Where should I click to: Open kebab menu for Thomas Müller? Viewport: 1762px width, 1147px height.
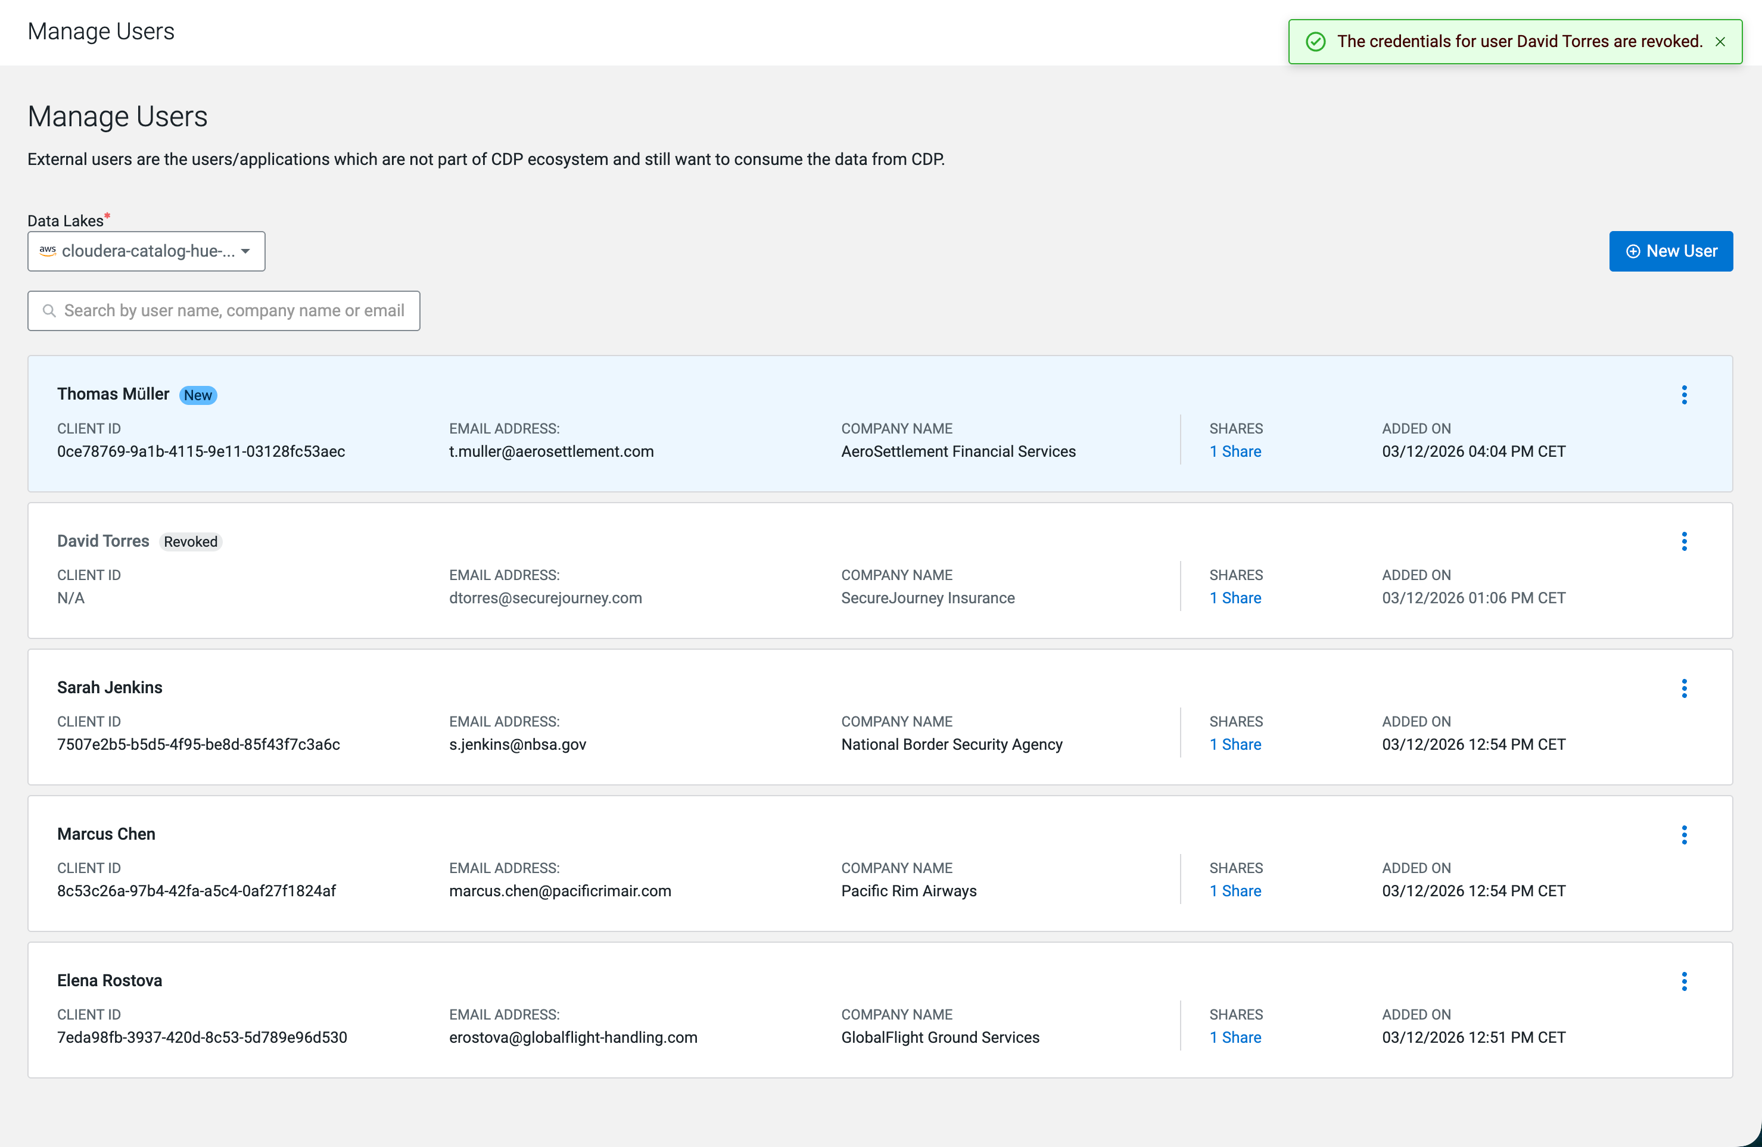[1683, 394]
